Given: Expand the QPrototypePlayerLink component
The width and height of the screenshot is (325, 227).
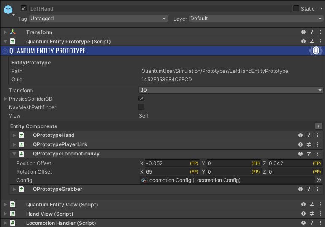Looking at the screenshot, I should point(14,144).
